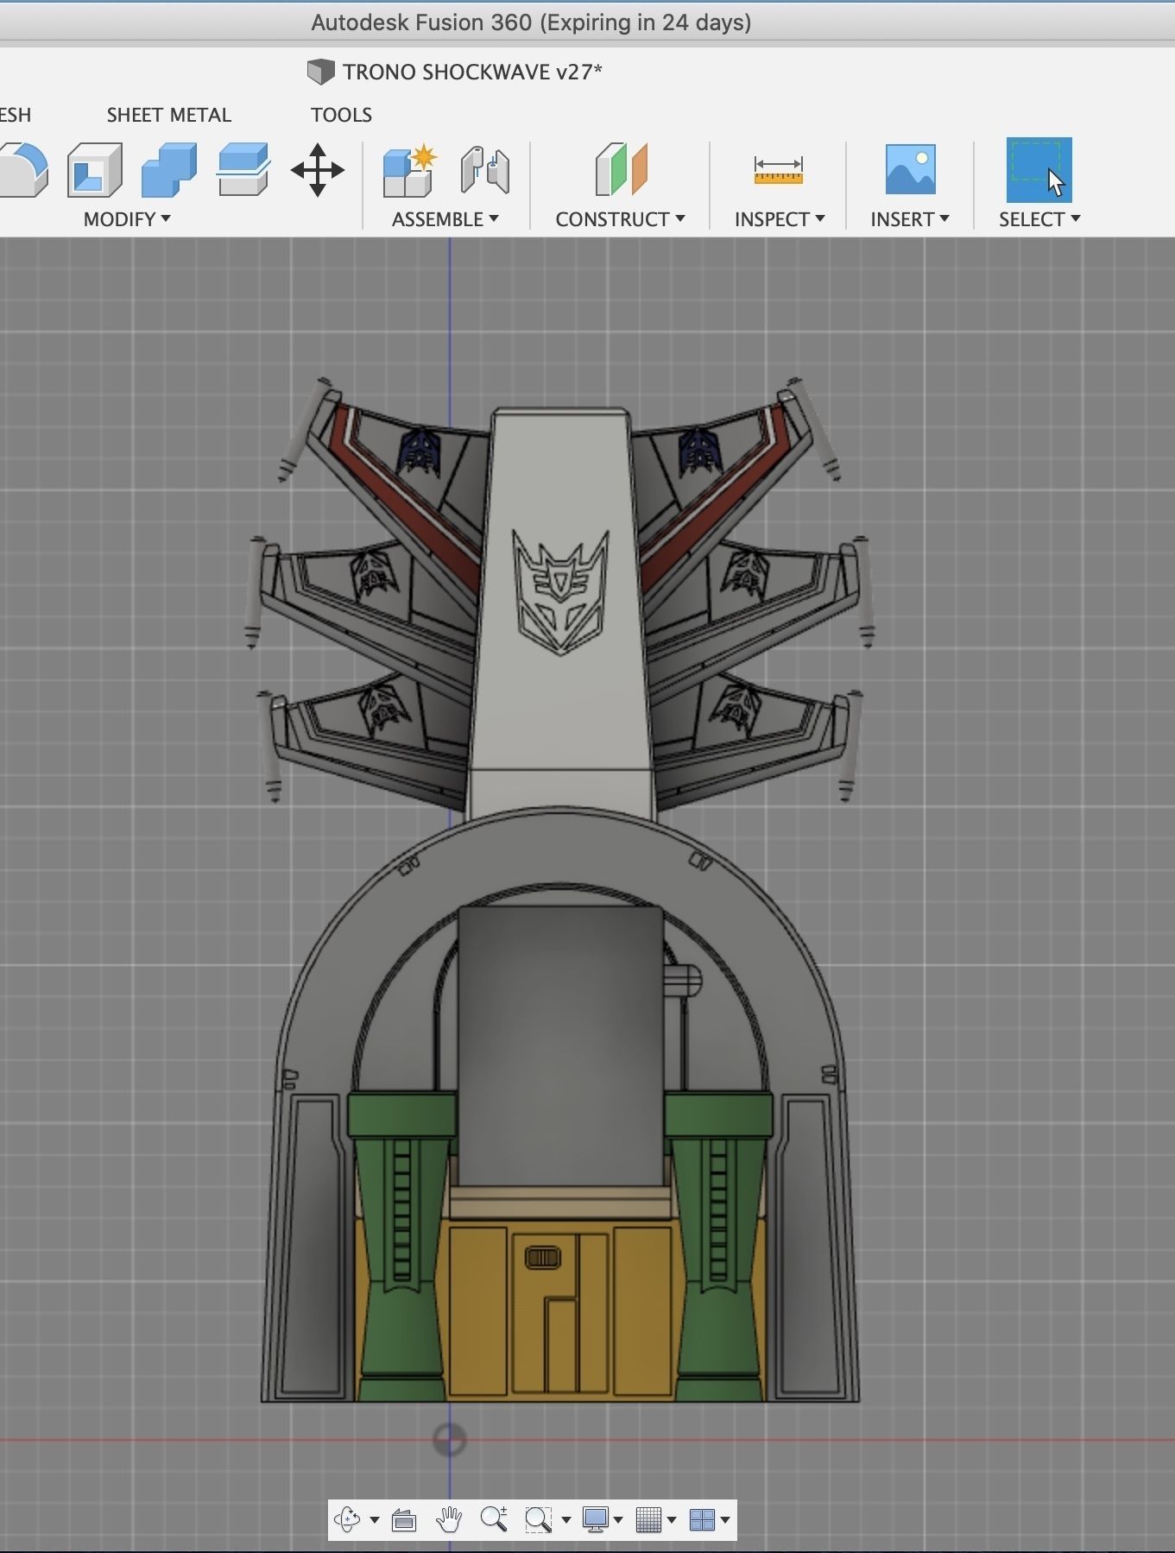Click the Viewports layout icon
The width and height of the screenshot is (1175, 1553).
tap(703, 1519)
